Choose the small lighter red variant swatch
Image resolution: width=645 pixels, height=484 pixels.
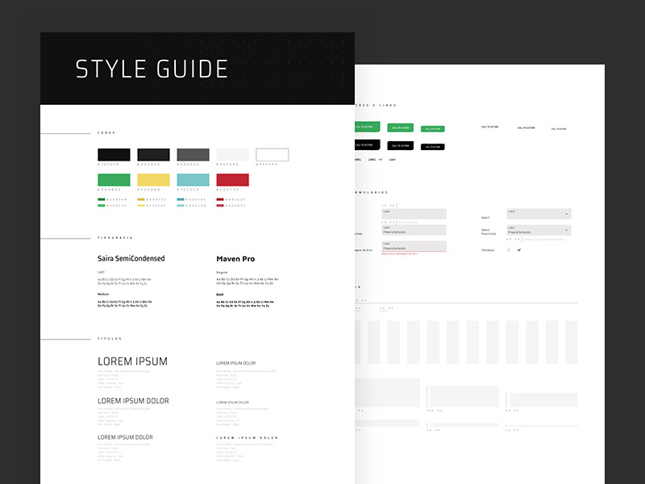pos(220,206)
